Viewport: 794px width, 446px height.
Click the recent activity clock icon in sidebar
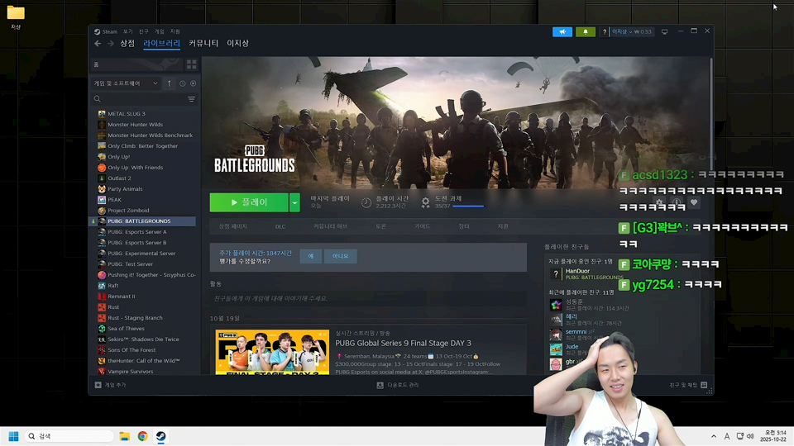[183, 83]
